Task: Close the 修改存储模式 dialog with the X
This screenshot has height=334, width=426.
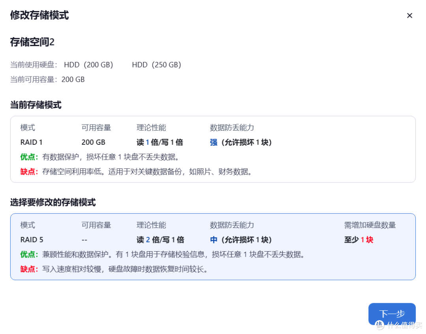Action: [x=409, y=15]
